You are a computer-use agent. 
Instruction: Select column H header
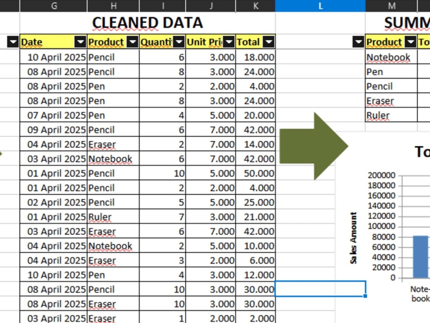coord(113,6)
